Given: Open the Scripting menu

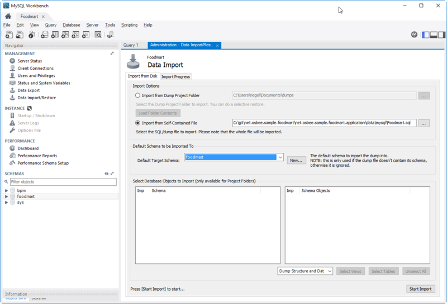Looking at the screenshot, I should [129, 25].
